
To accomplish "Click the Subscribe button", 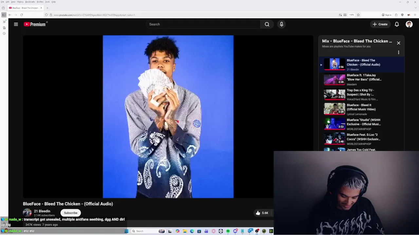I will [x=71, y=213].
